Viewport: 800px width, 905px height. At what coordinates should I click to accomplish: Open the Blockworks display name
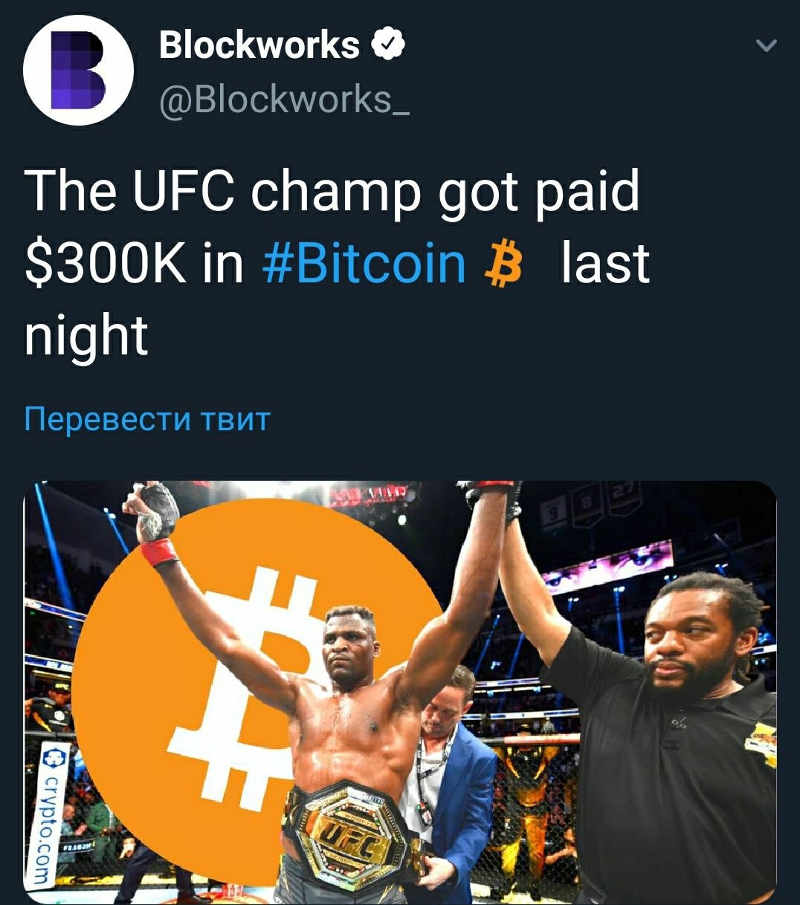tap(259, 45)
